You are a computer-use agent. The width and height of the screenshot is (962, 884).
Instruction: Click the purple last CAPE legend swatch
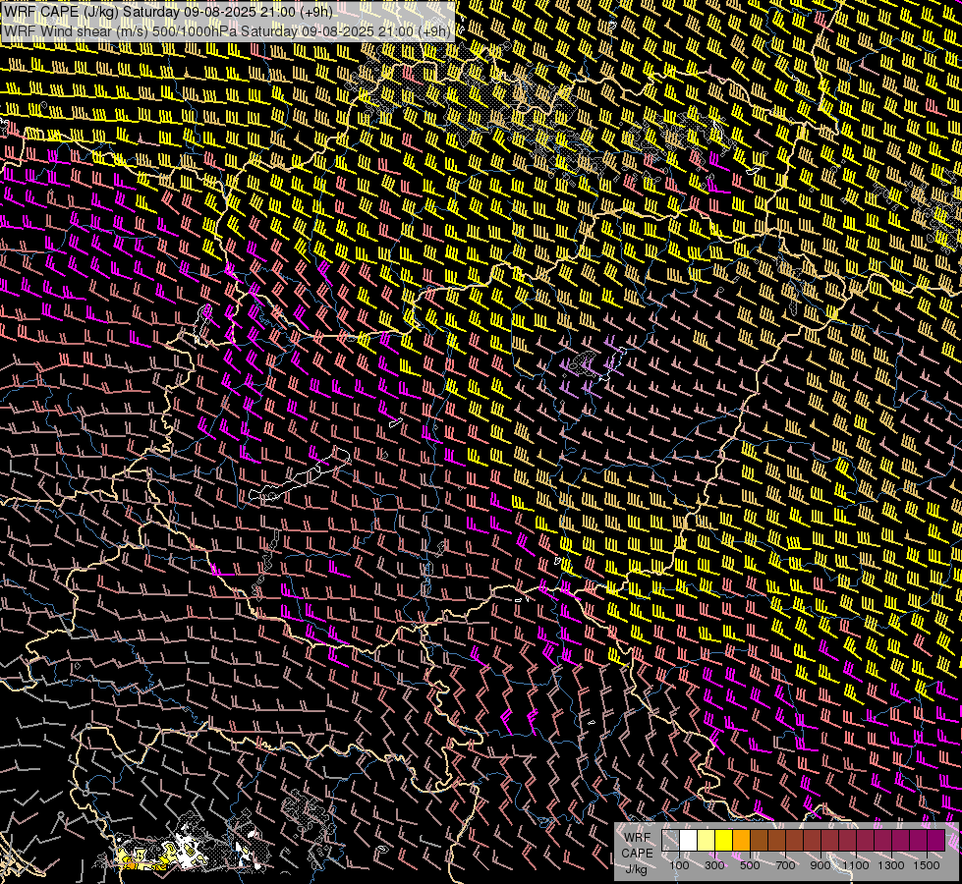click(936, 840)
